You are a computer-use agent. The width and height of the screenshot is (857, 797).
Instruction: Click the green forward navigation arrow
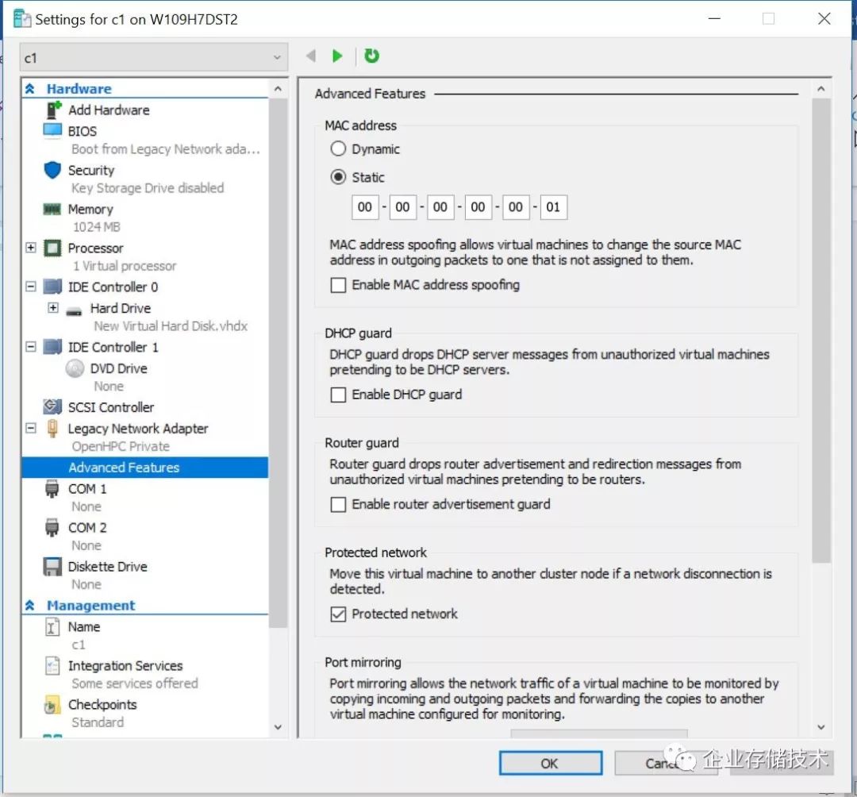point(337,56)
